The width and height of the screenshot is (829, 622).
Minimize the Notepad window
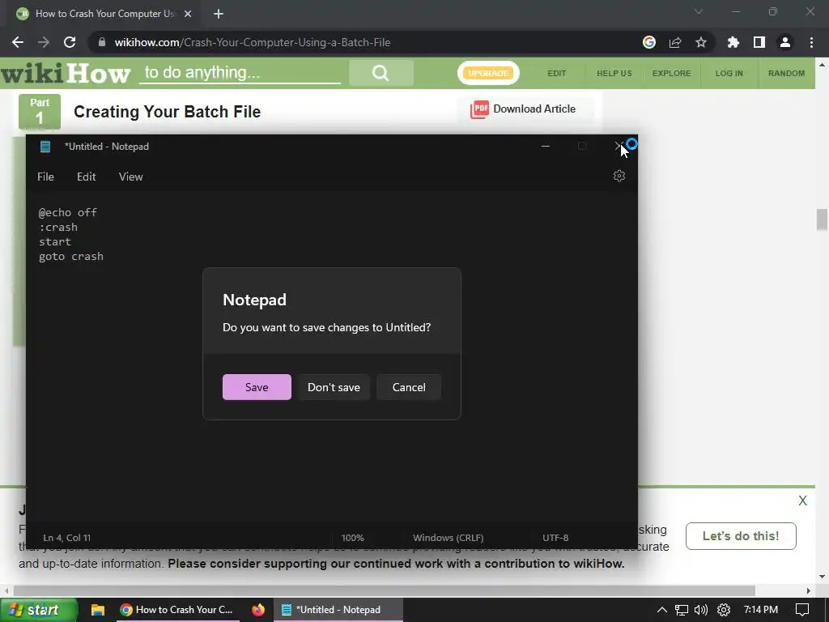(546, 146)
